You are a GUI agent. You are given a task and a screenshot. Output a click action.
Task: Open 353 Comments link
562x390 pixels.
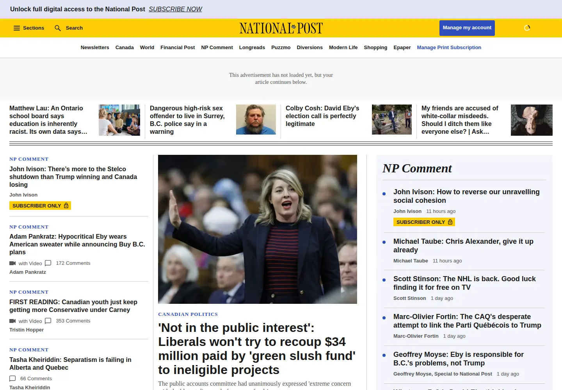coord(73,321)
